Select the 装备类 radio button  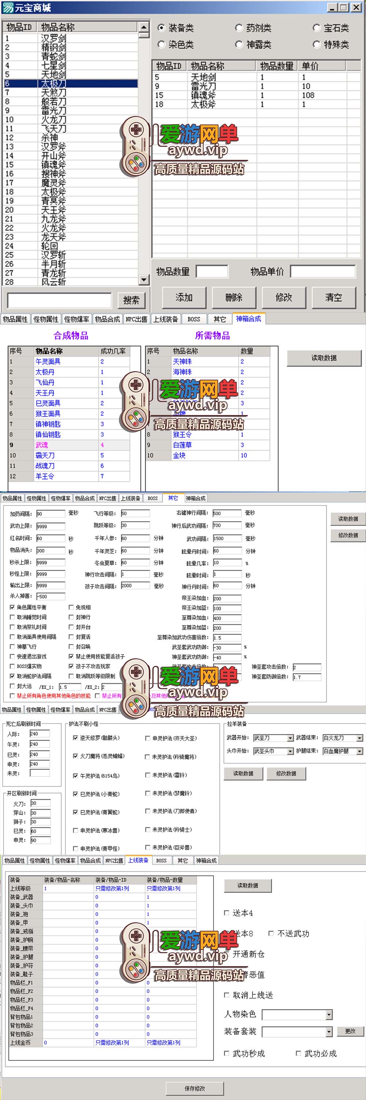click(x=161, y=28)
